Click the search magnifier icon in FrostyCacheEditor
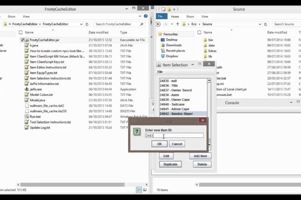The width and height of the screenshot is (301, 200). (142, 24)
